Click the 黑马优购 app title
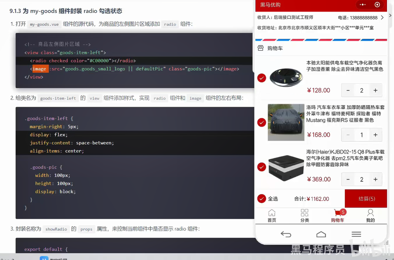 coord(270,5)
